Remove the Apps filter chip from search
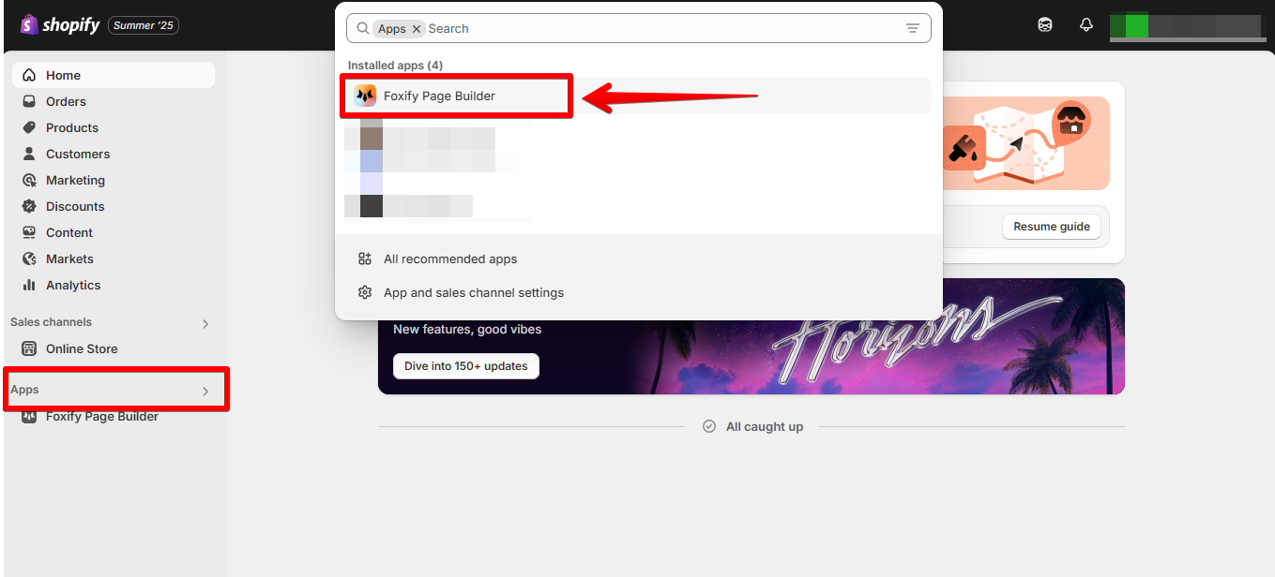Viewport: 1275px width, 577px height. tap(417, 29)
